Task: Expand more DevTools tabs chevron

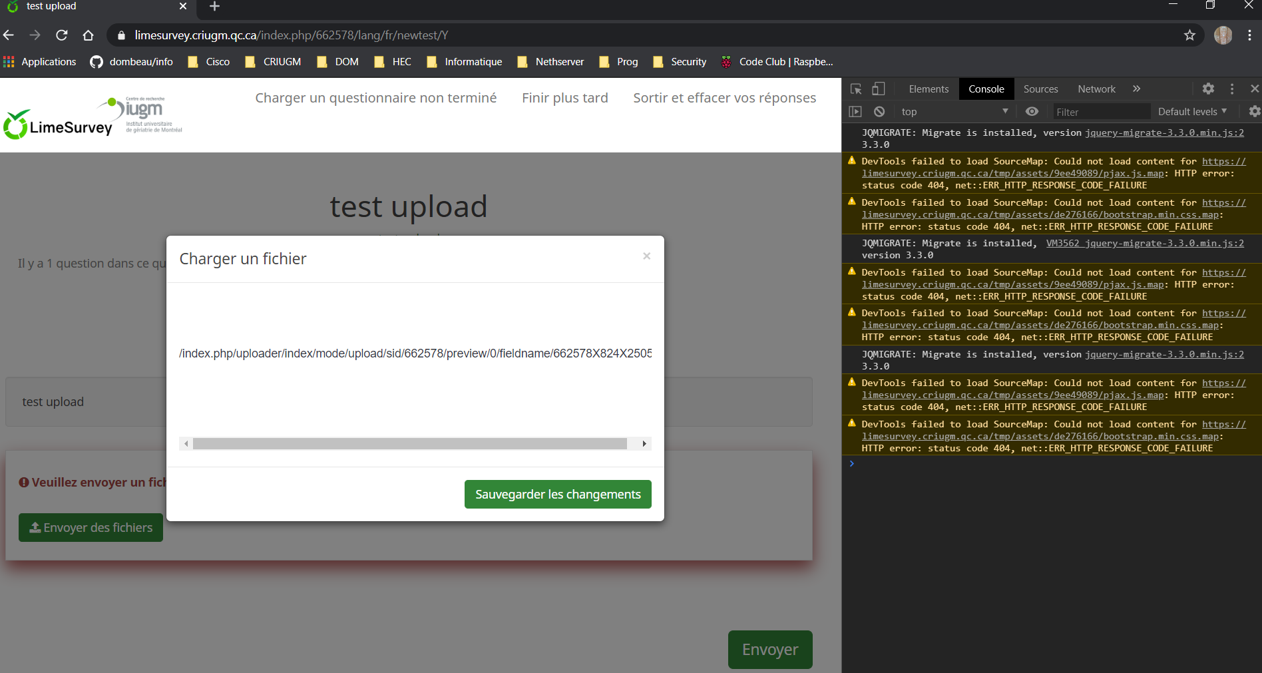Action: click(x=1137, y=89)
